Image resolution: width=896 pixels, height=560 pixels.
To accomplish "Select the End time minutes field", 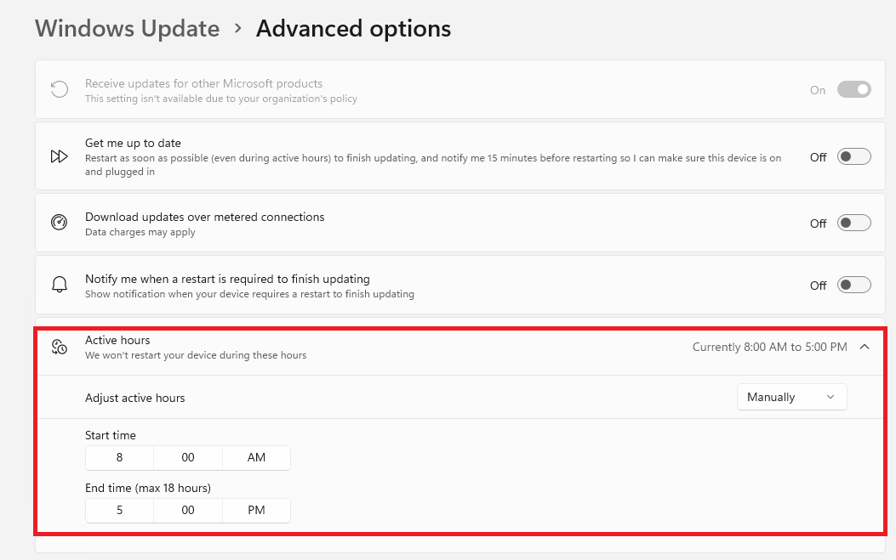I will coord(188,511).
